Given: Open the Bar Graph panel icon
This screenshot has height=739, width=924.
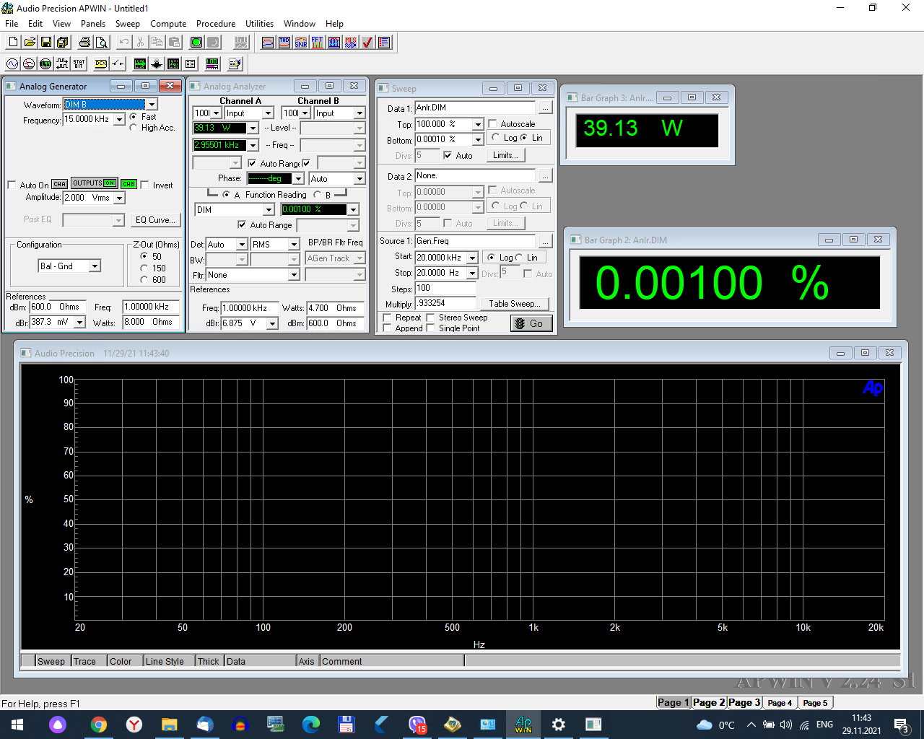Looking at the screenshot, I should (x=212, y=64).
